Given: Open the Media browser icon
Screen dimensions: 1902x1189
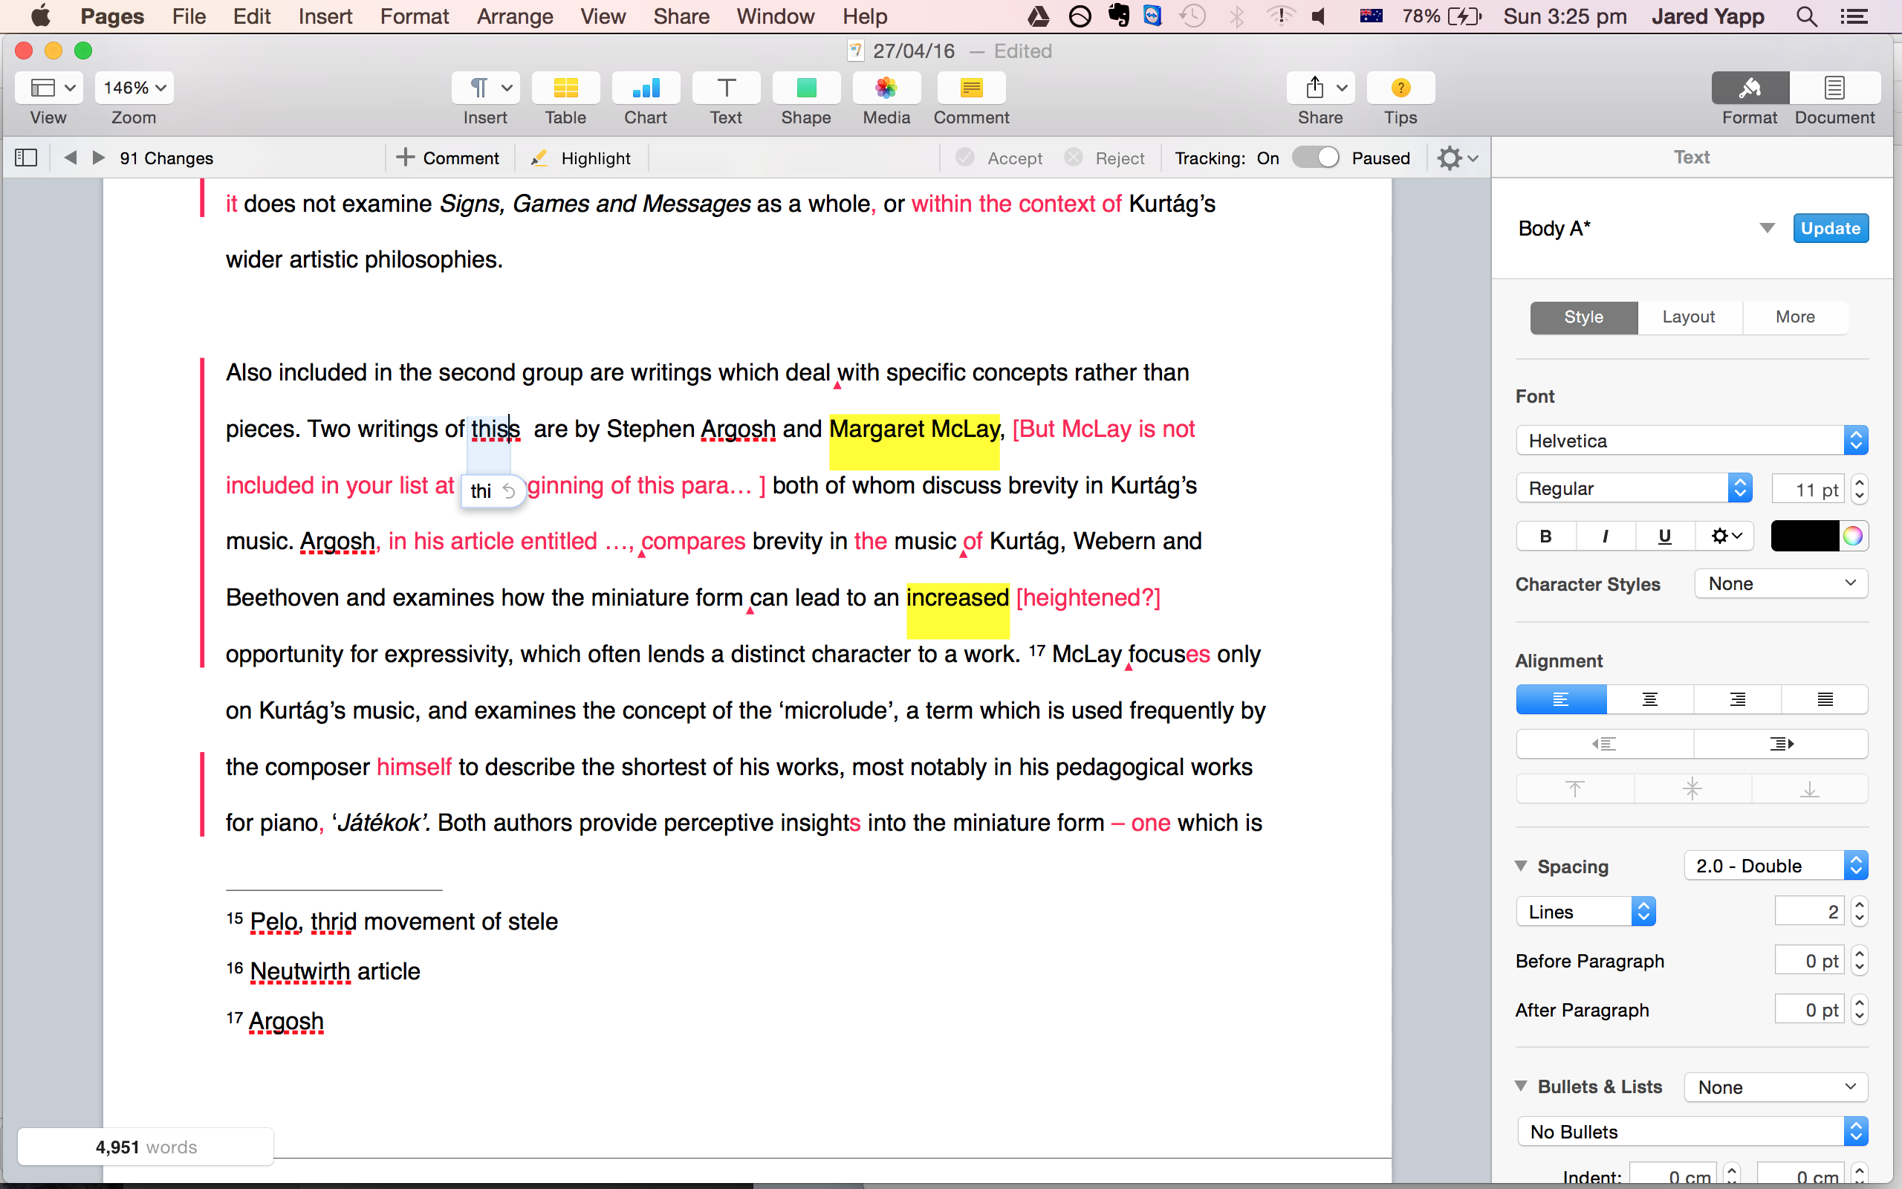Looking at the screenshot, I should click(886, 88).
